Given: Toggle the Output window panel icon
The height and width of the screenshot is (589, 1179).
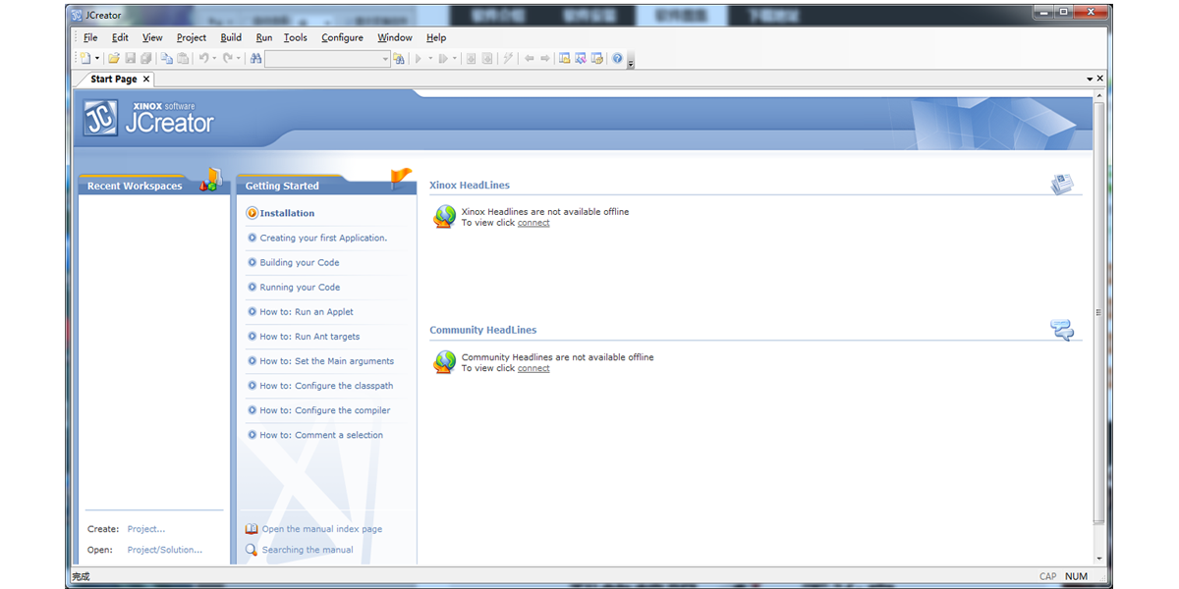Looking at the screenshot, I should tap(596, 58).
